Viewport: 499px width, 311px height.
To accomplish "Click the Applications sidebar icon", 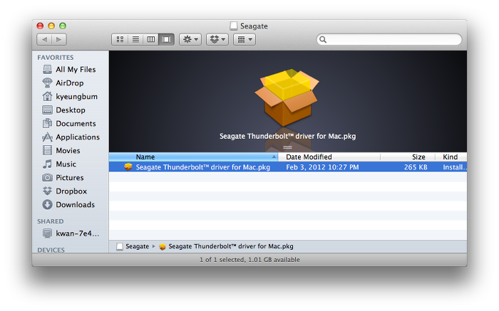I will [x=48, y=137].
